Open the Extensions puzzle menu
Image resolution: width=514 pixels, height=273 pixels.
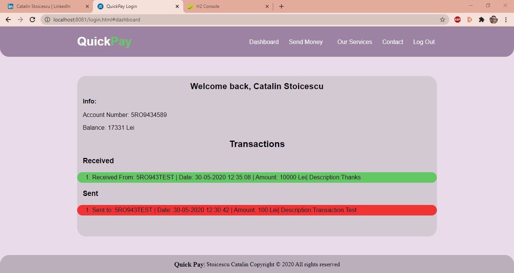coord(482,20)
